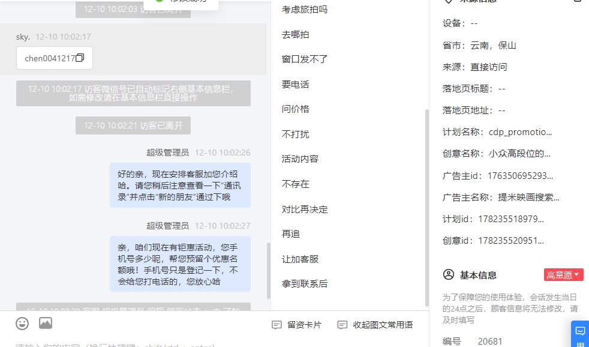Click the 设备 field row

pos(460,23)
